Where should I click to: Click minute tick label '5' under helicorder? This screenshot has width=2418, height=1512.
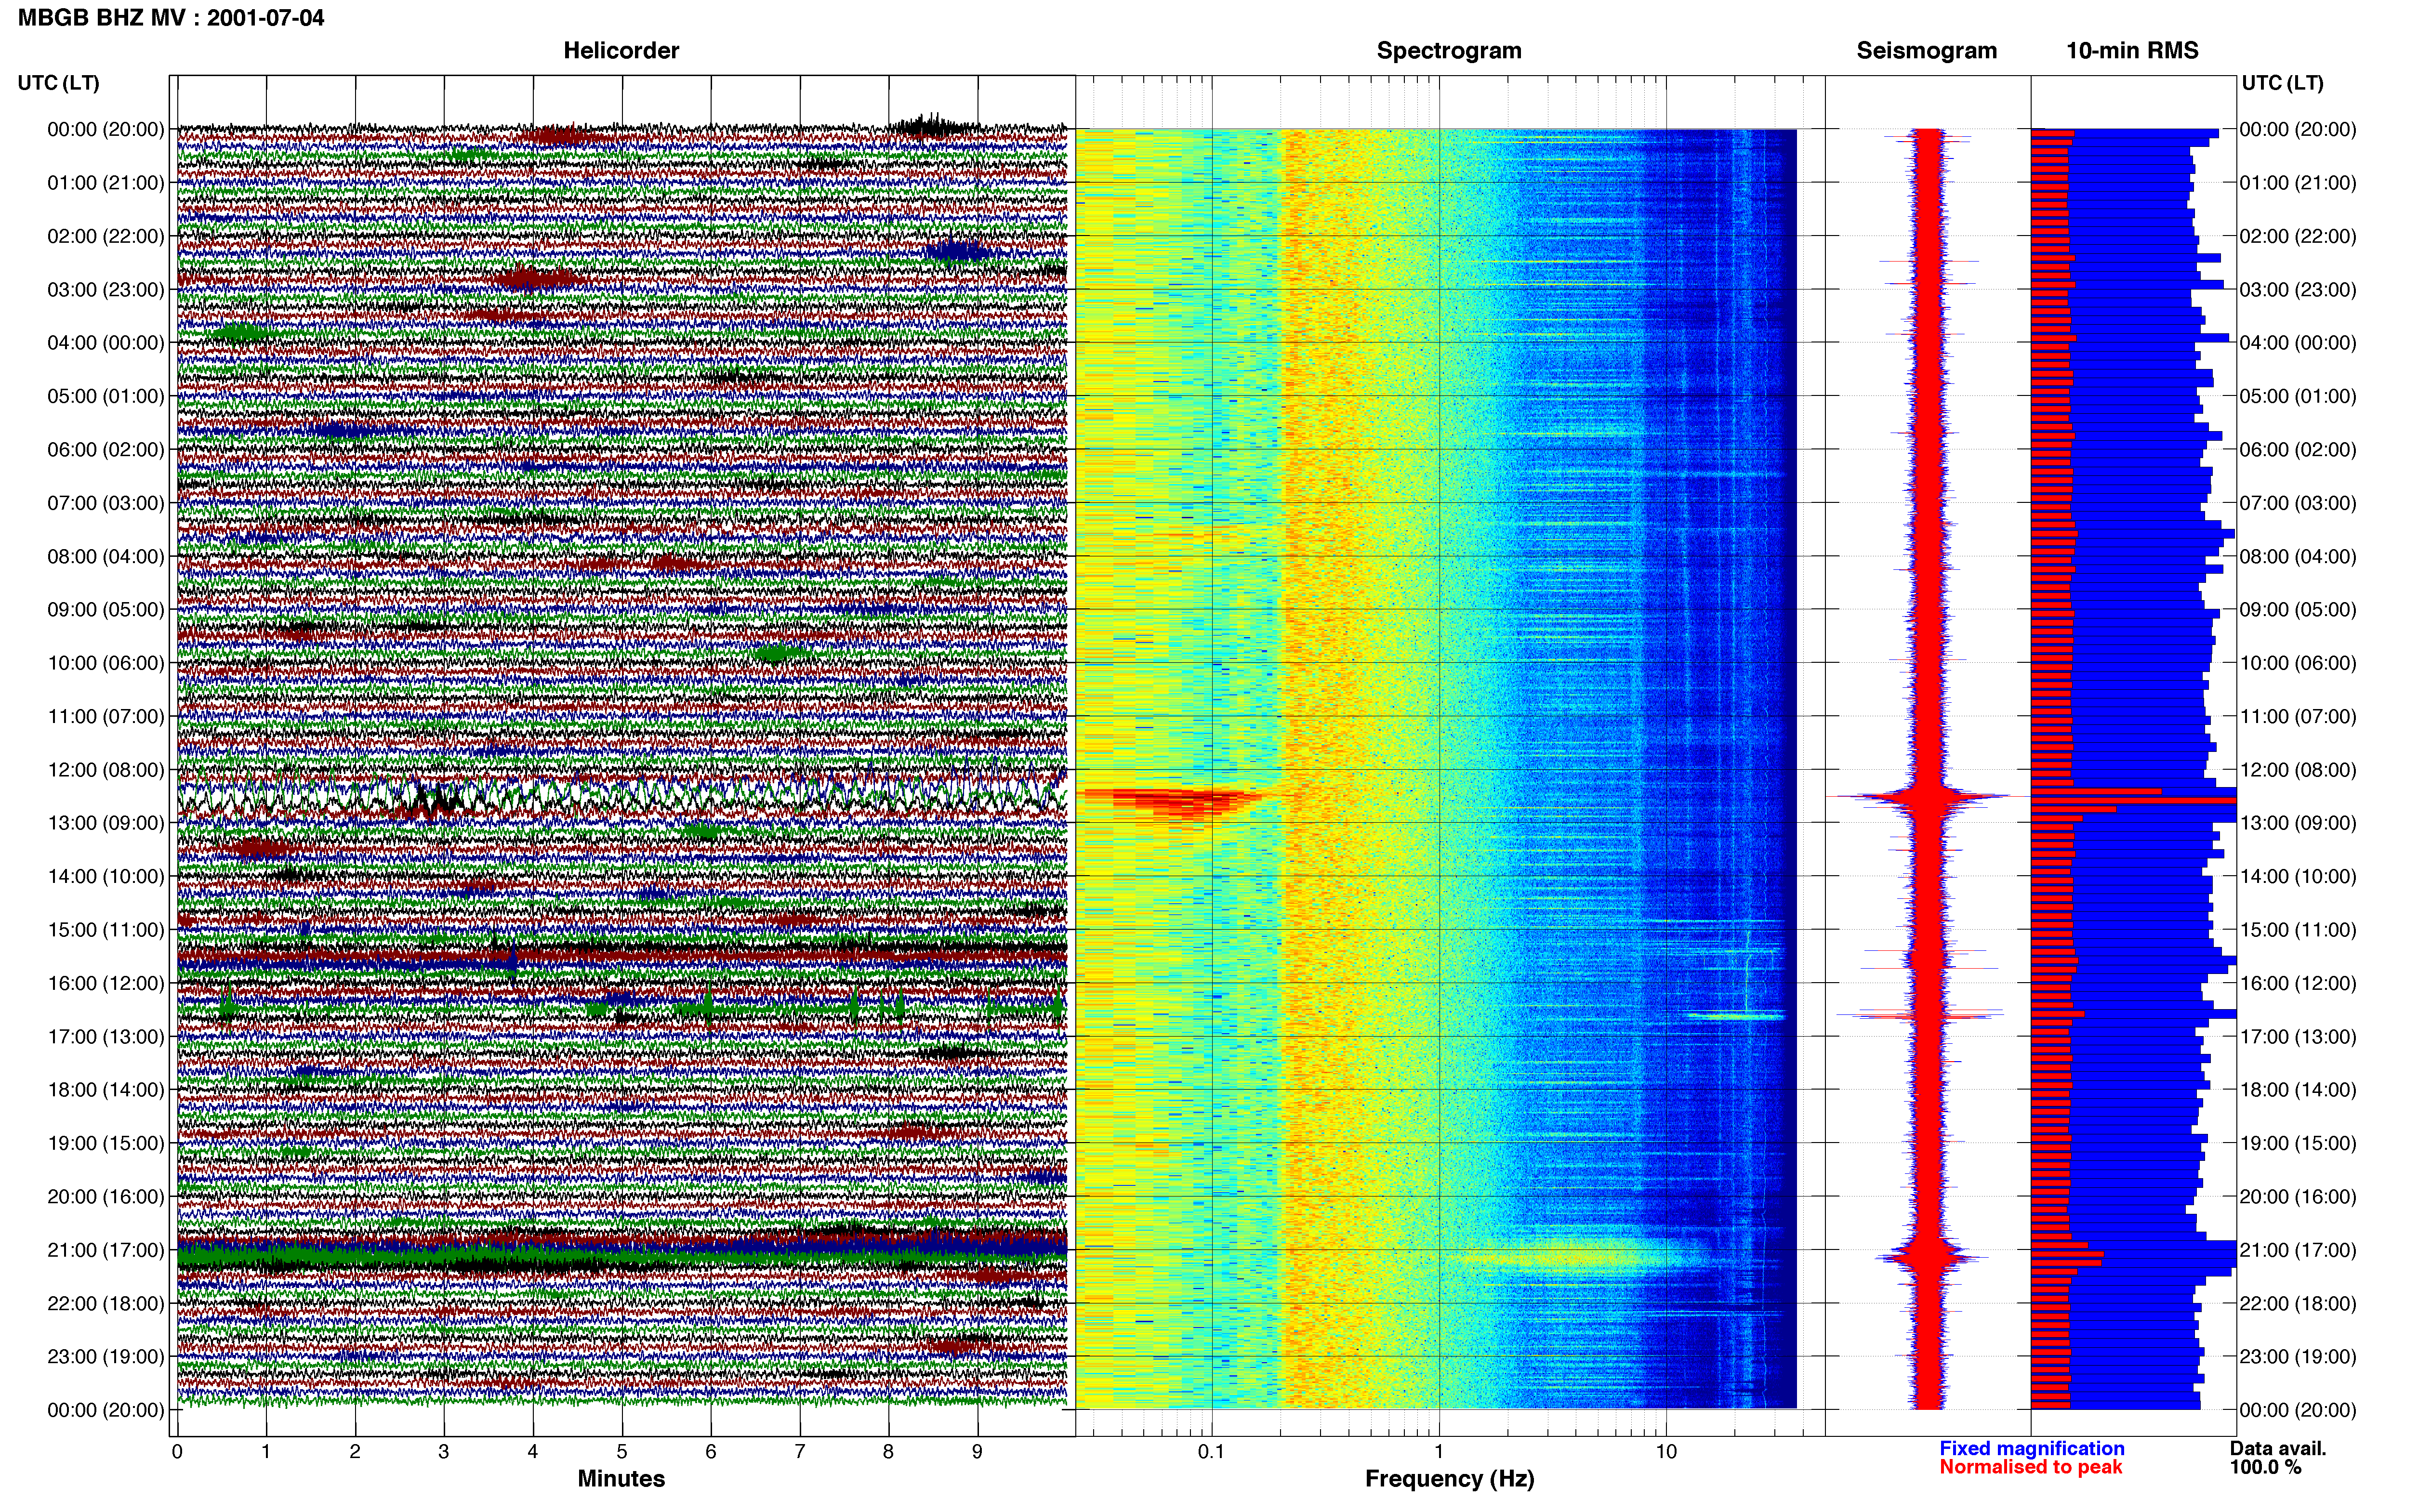click(622, 1451)
